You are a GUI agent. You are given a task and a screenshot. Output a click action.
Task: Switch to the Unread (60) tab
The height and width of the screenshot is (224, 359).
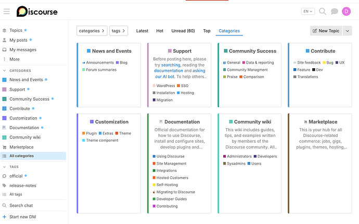[x=183, y=31]
